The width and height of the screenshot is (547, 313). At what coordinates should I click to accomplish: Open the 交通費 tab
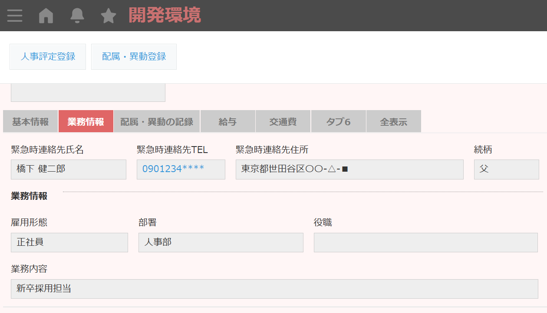(283, 122)
